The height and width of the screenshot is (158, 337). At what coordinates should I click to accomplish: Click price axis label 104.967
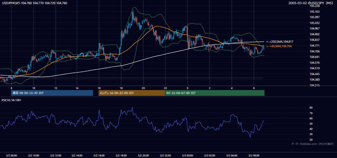coord(315,28)
